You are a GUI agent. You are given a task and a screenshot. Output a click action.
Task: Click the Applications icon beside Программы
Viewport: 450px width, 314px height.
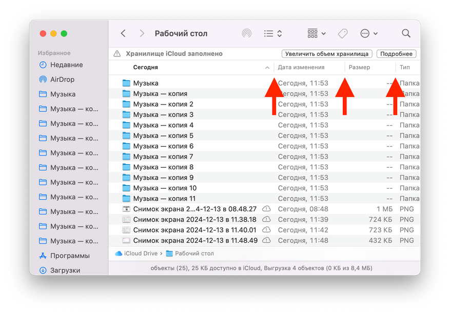tap(43, 256)
